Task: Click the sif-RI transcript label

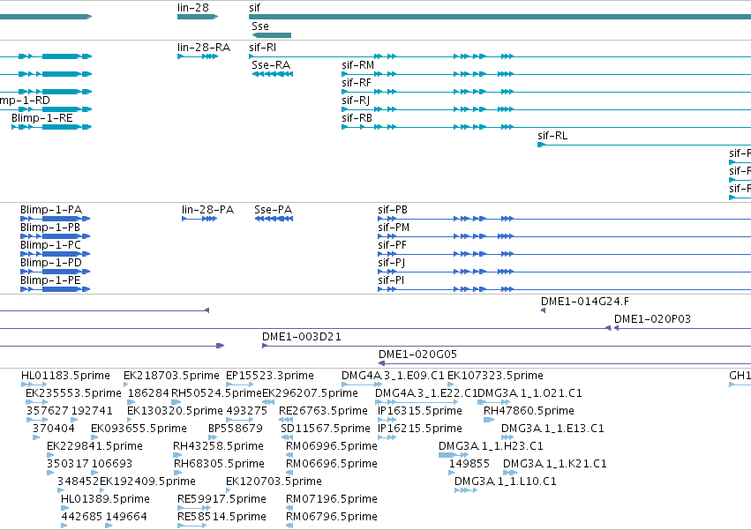Action: click(262, 48)
